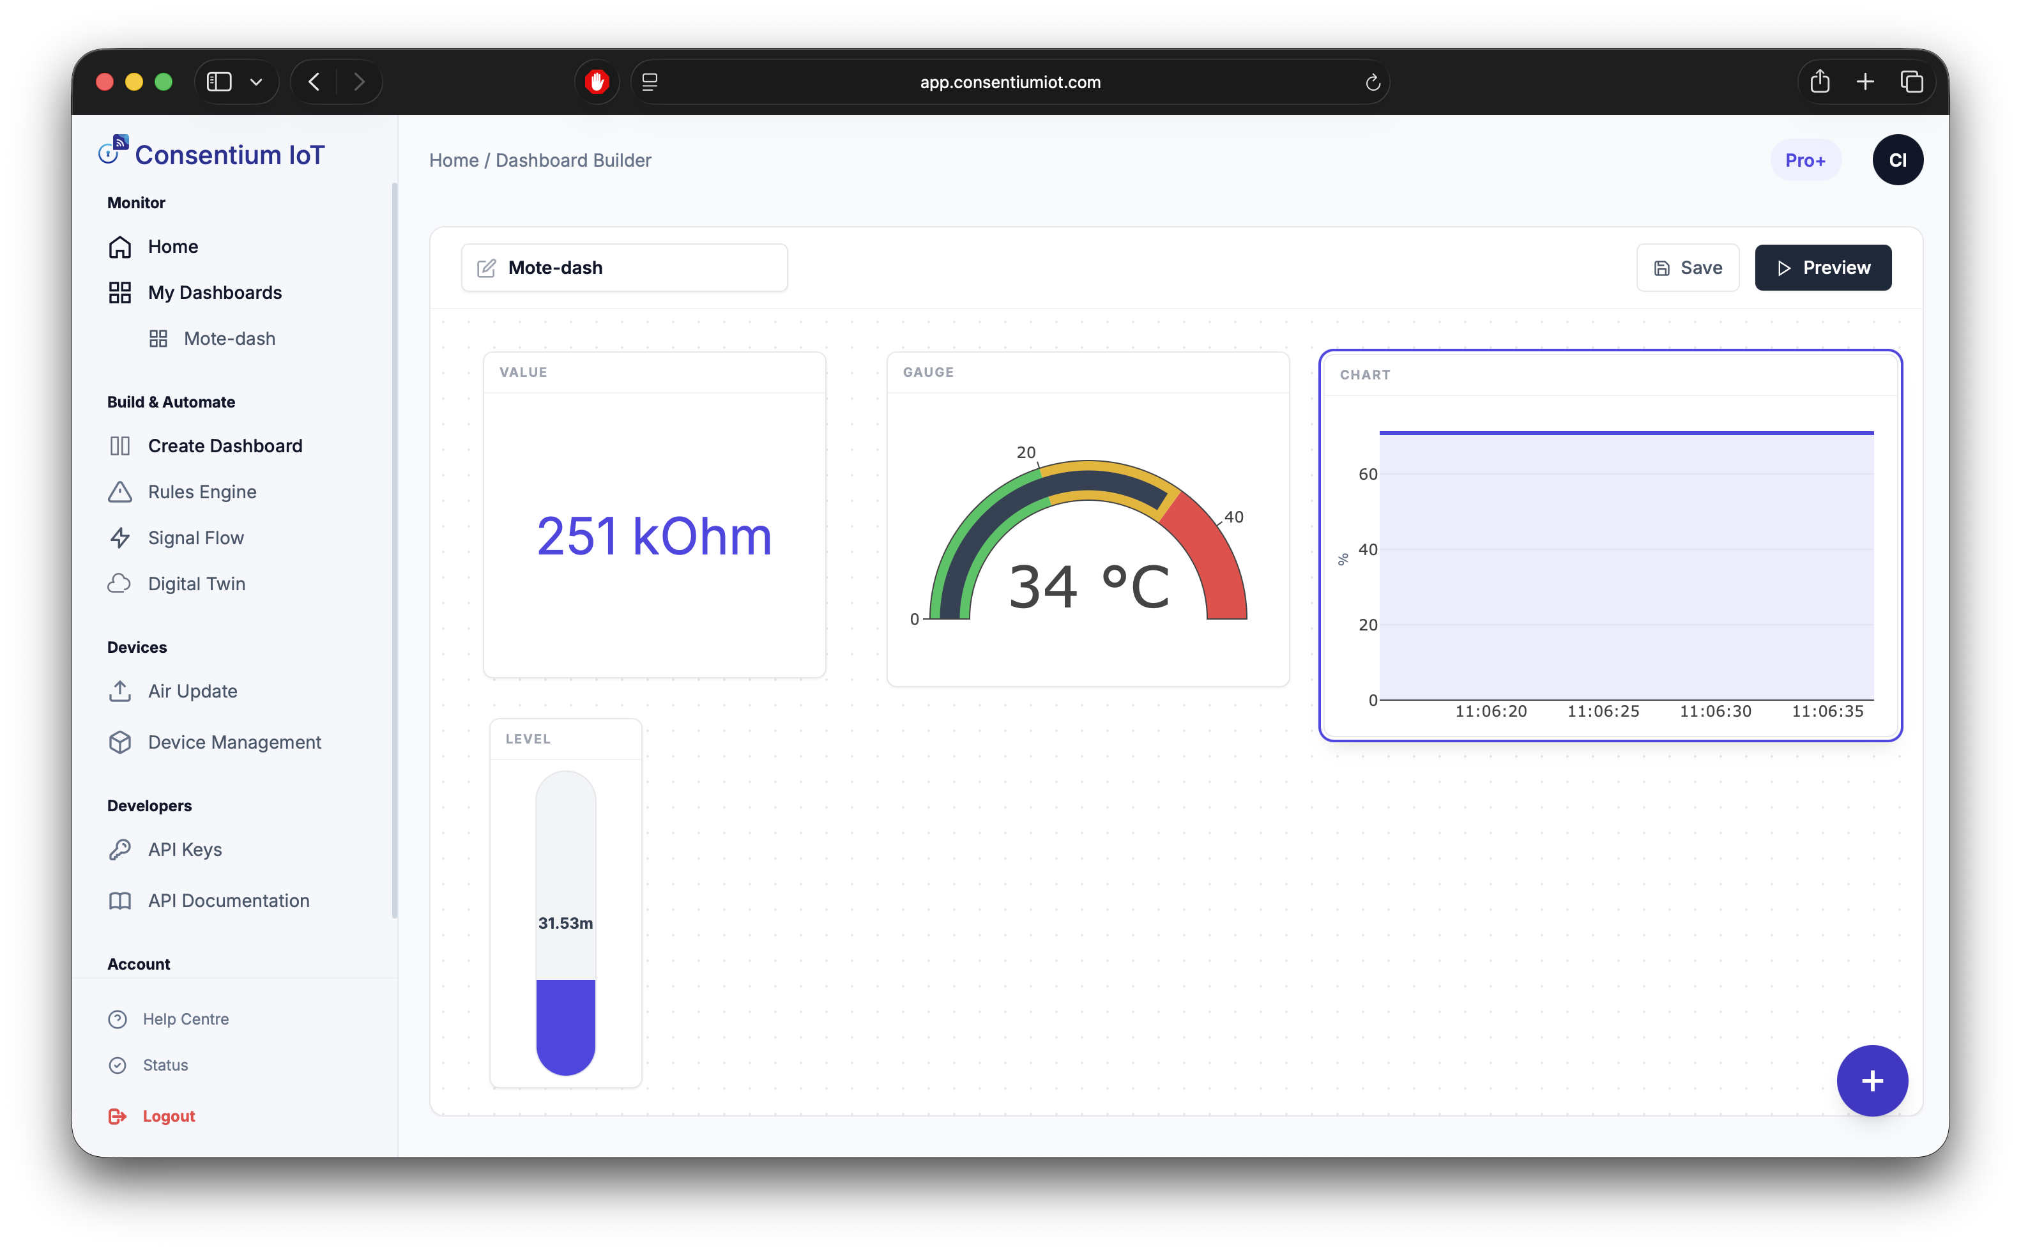Screen dimensions: 2021x1252
Task: Click the Save button
Action: (1688, 268)
